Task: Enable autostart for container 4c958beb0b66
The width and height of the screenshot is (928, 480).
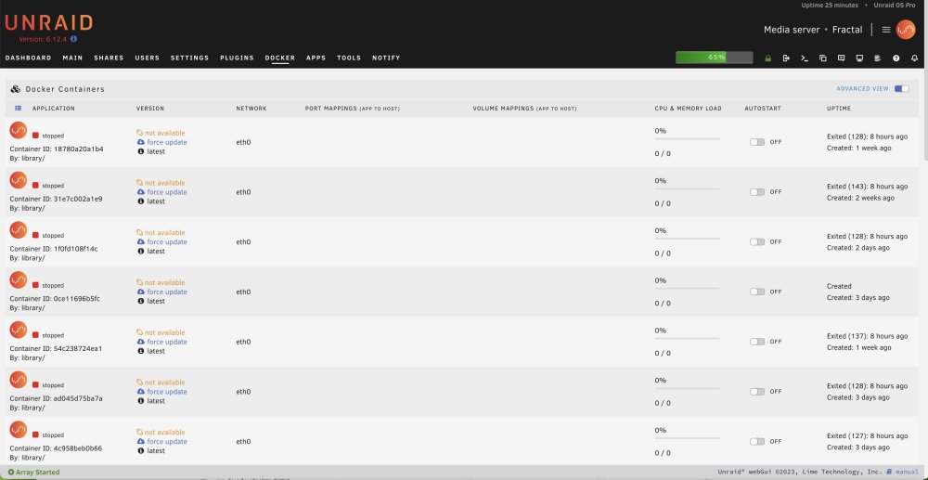Action: (x=757, y=442)
